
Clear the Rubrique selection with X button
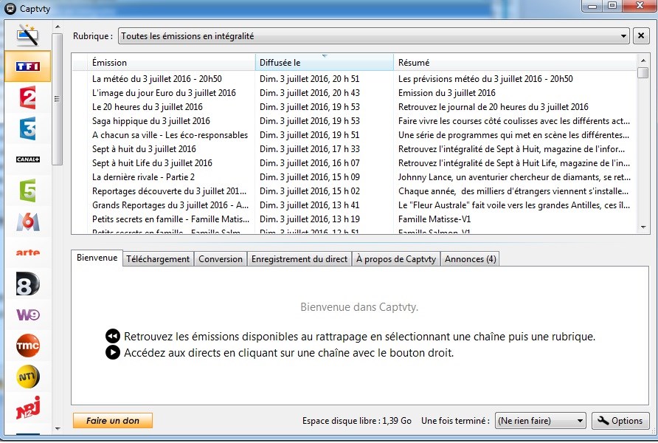click(x=641, y=36)
